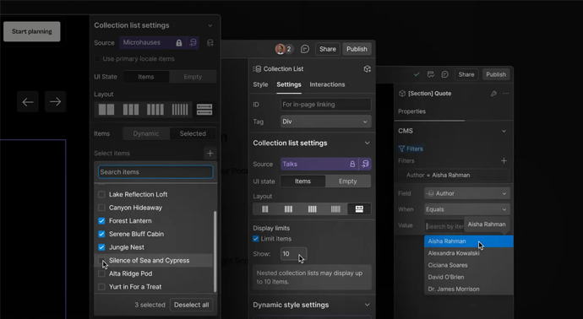The height and width of the screenshot is (319, 583).
Task: Click the green checkmark status icon
Action: coord(417,74)
